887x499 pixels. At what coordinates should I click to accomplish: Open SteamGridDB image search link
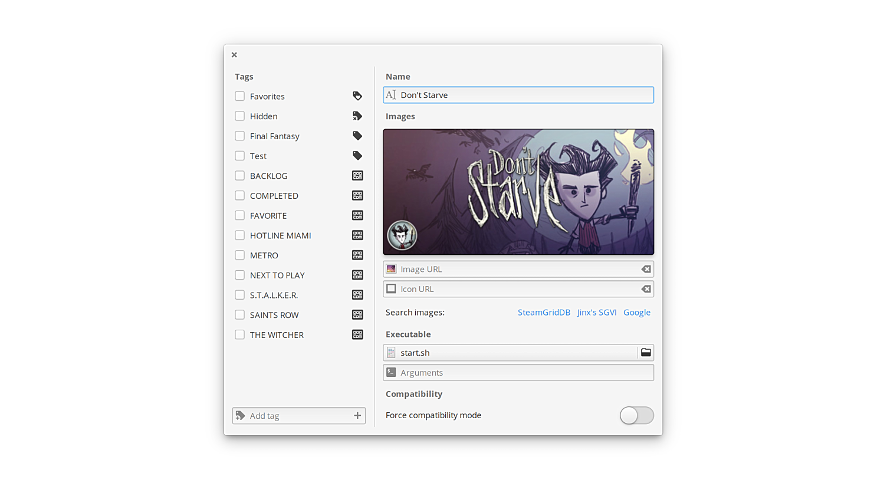pos(544,313)
